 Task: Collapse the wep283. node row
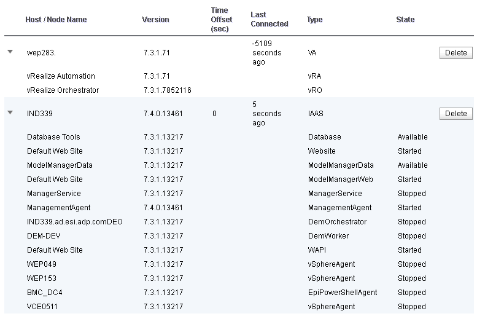[10, 52]
